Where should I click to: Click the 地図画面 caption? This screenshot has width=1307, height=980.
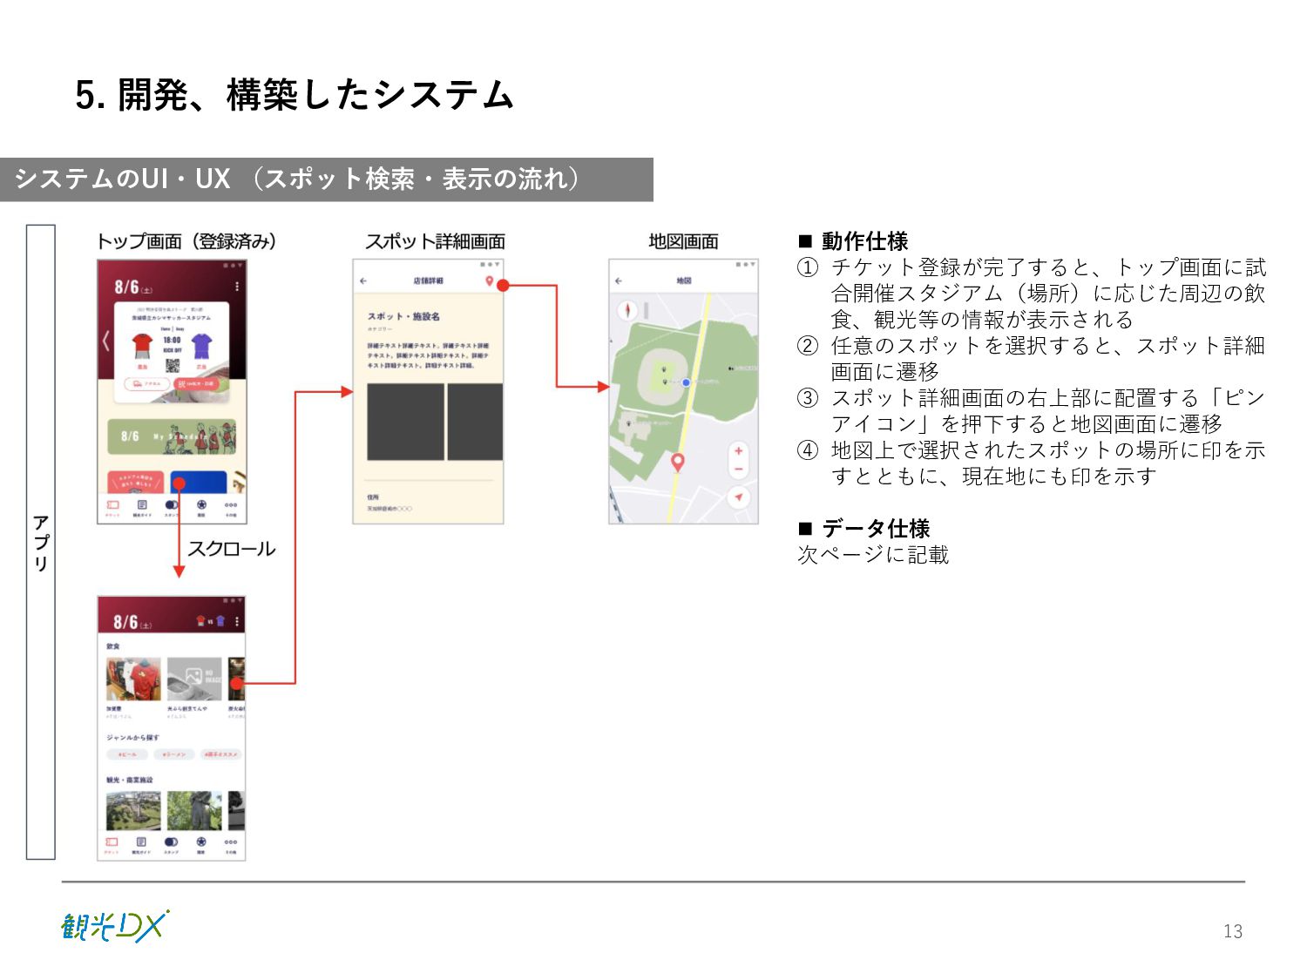pos(683,241)
